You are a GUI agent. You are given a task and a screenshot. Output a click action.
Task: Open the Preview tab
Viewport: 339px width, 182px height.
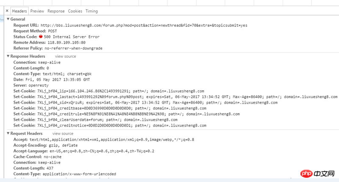37,11
